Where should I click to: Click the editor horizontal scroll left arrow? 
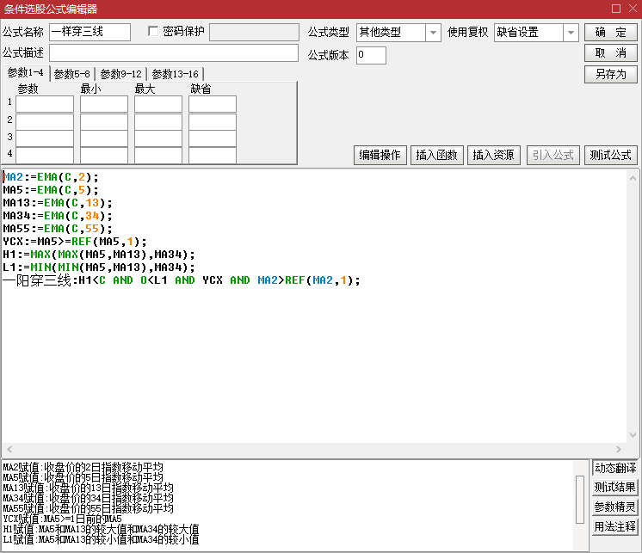click(x=9, y=449)
